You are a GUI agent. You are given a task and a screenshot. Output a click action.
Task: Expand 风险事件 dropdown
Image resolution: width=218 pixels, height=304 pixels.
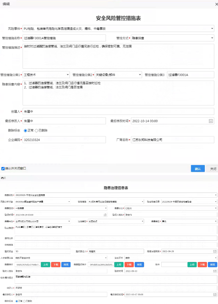212,29
